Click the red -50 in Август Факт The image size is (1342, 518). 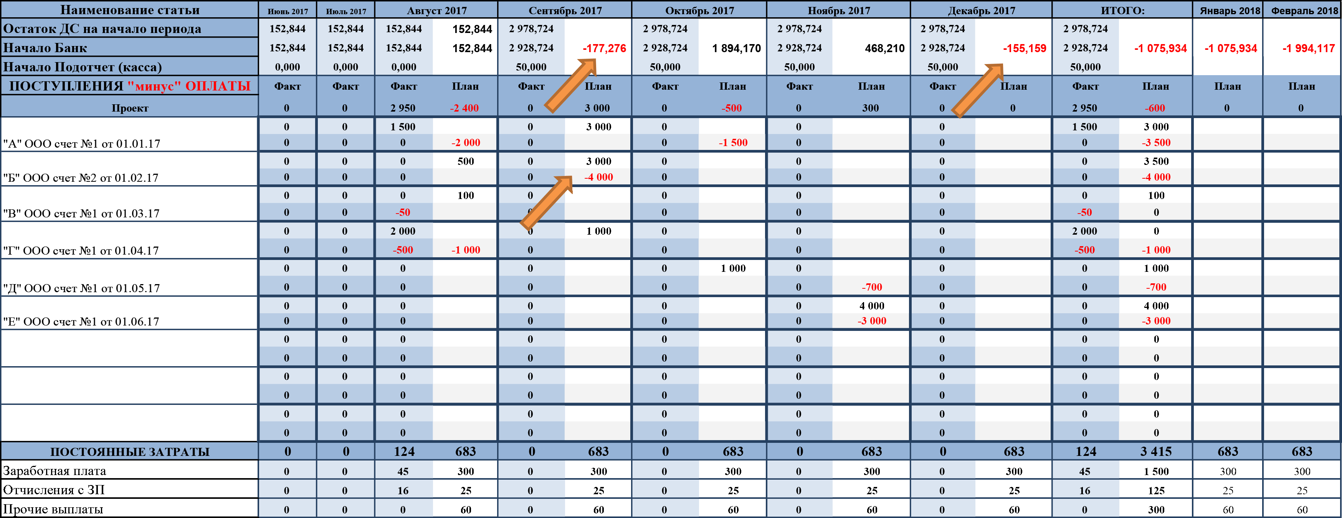click(x=402, y=212)
